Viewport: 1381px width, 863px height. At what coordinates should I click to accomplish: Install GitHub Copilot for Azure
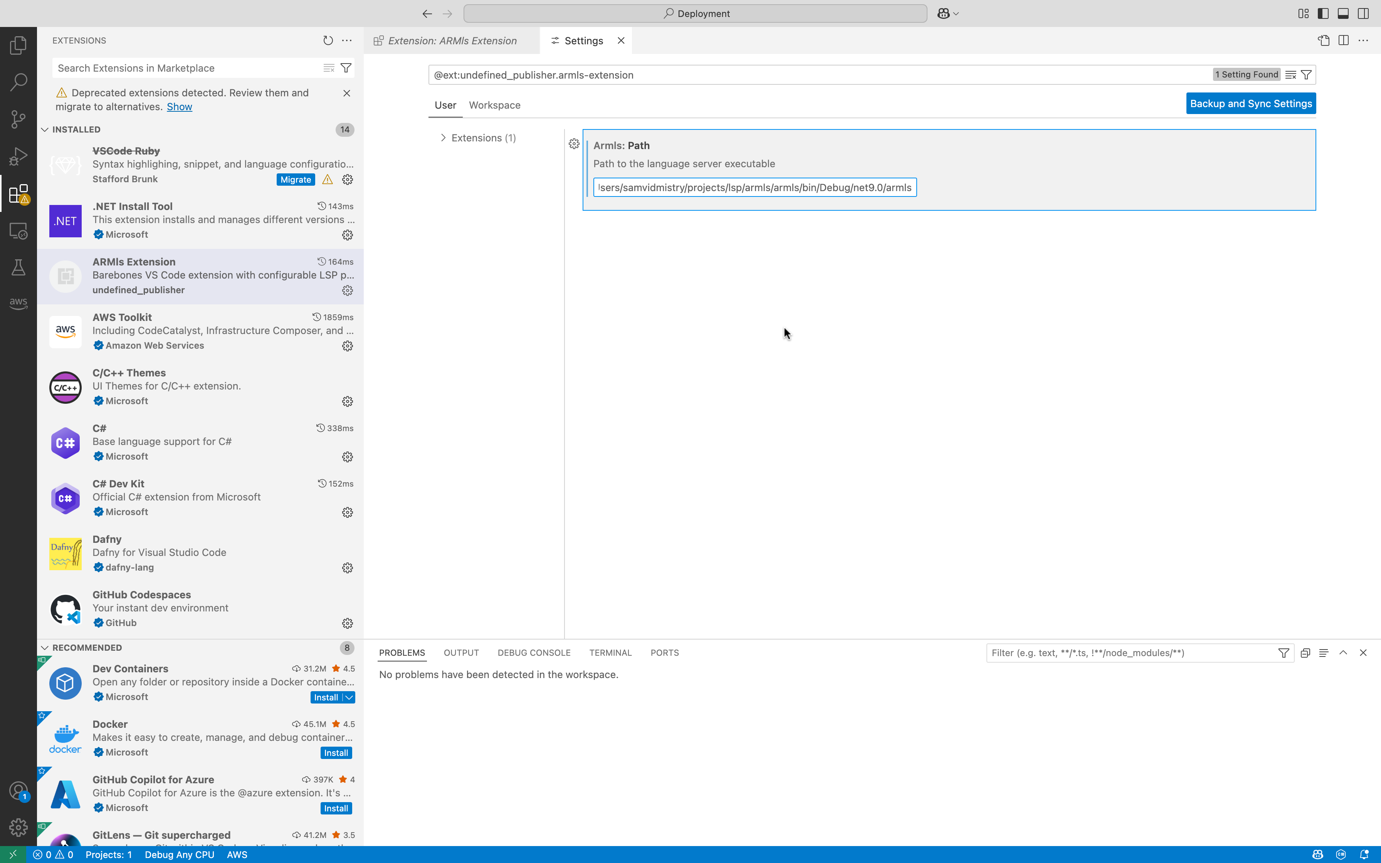(x=336, y=808)
